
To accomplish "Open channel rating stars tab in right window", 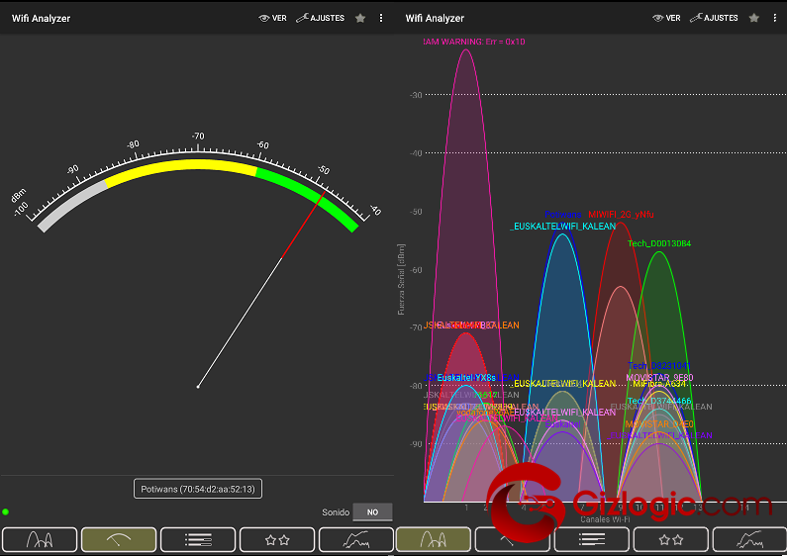I will point(671,539).
